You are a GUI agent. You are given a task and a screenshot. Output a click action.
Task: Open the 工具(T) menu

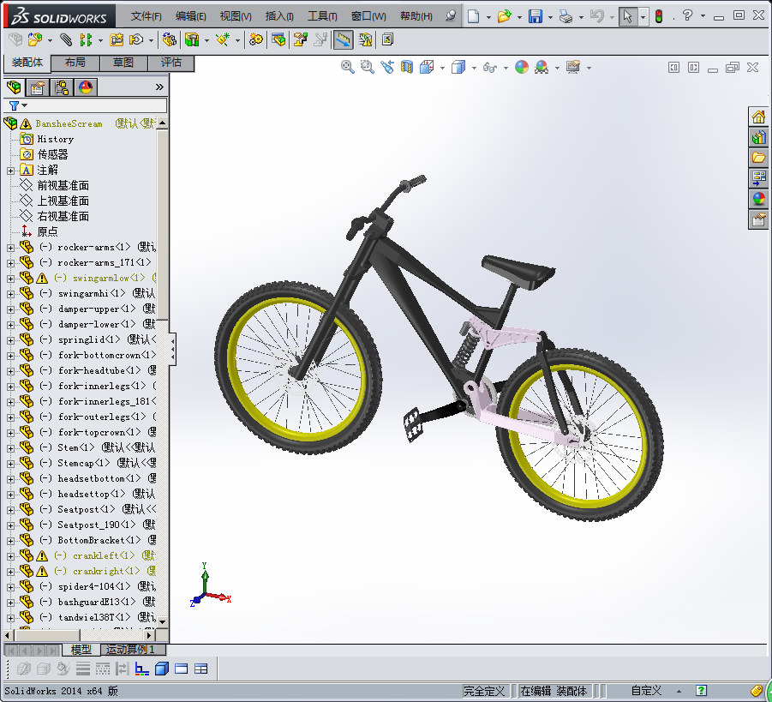tap(322, 16)
